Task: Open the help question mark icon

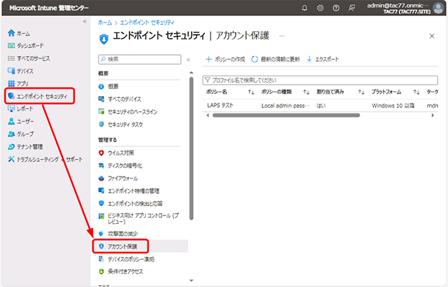Action: pyautogui.click(x=336, y=8)
